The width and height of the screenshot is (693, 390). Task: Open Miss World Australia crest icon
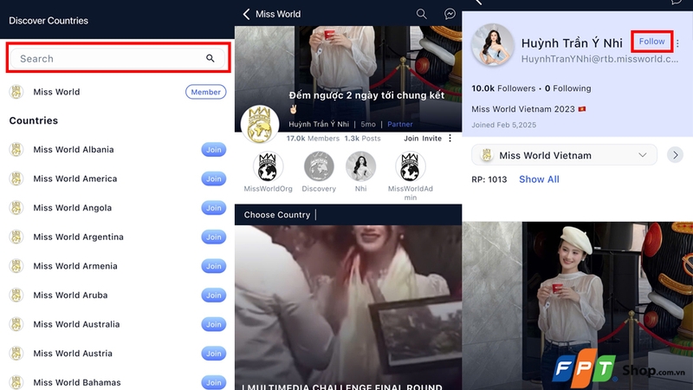tap(16, 324)
